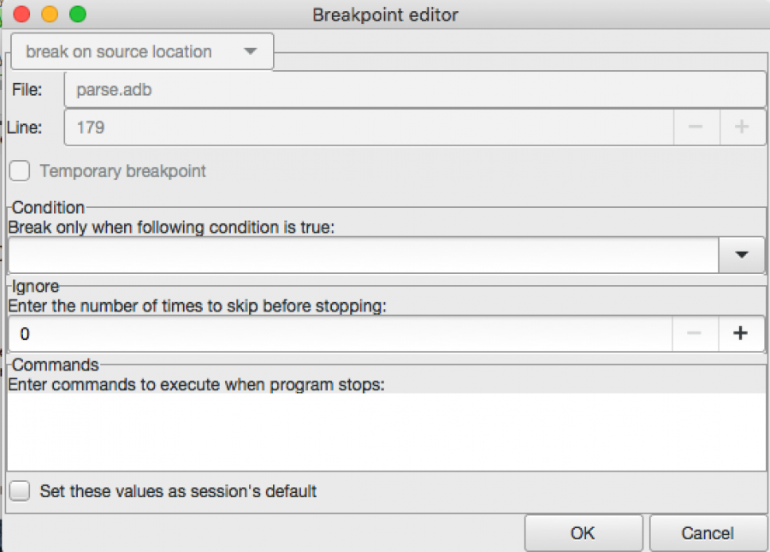The width and height of the screenshot is (770, 552).
Task: Click the Breakpoint editor title bar
Action: pos(385,15)
